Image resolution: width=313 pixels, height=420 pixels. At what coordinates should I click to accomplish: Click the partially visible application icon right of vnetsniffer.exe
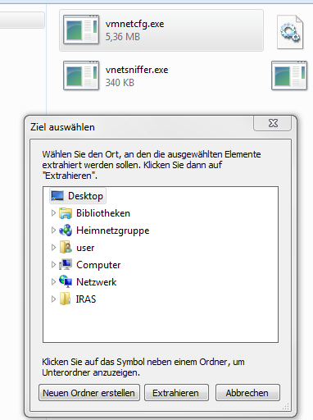click(x=289, y=75)
